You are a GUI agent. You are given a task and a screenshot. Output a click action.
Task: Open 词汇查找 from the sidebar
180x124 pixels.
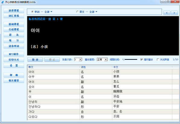(14, 16)
